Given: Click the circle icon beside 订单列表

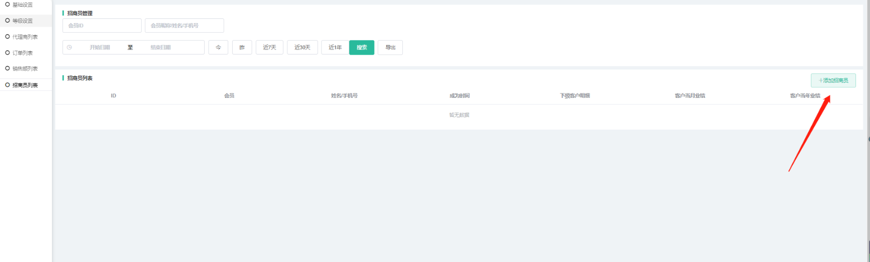Looking at the screenshot, I should (7, 53).
